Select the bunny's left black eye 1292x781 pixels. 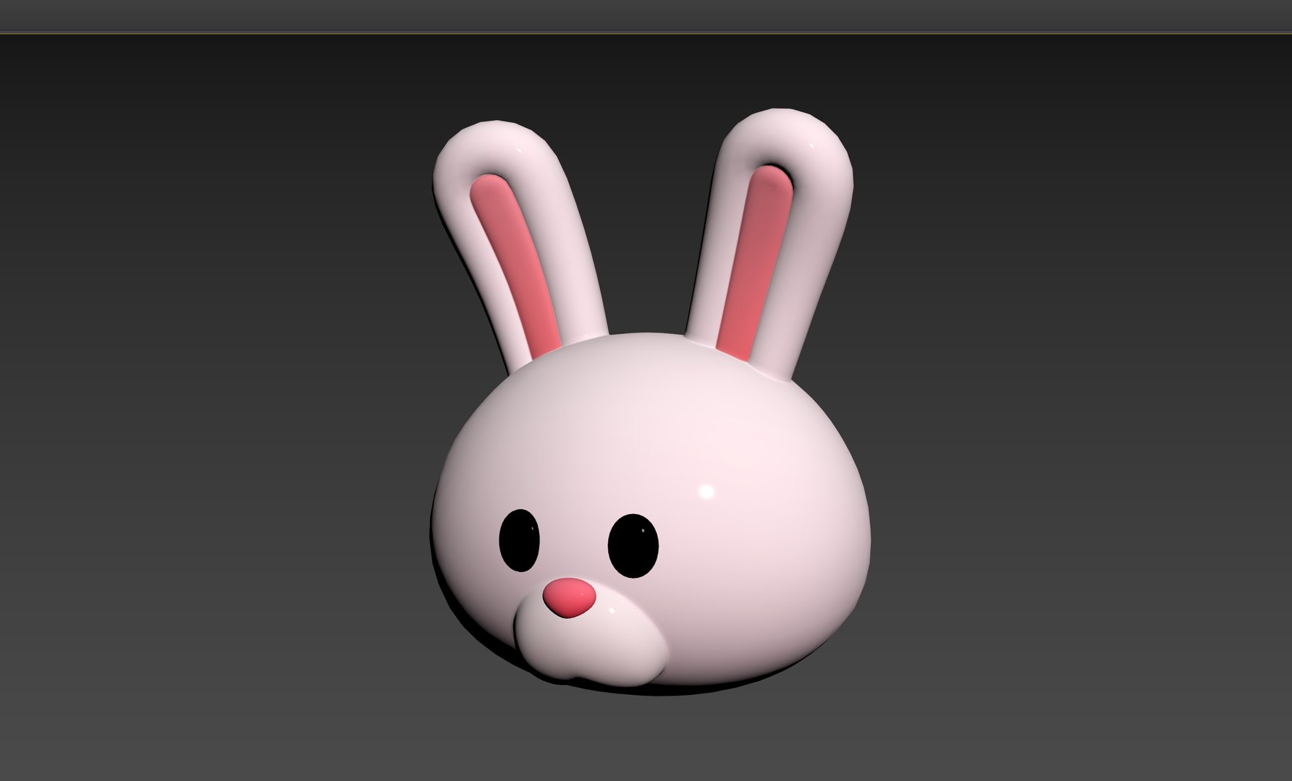520,539
